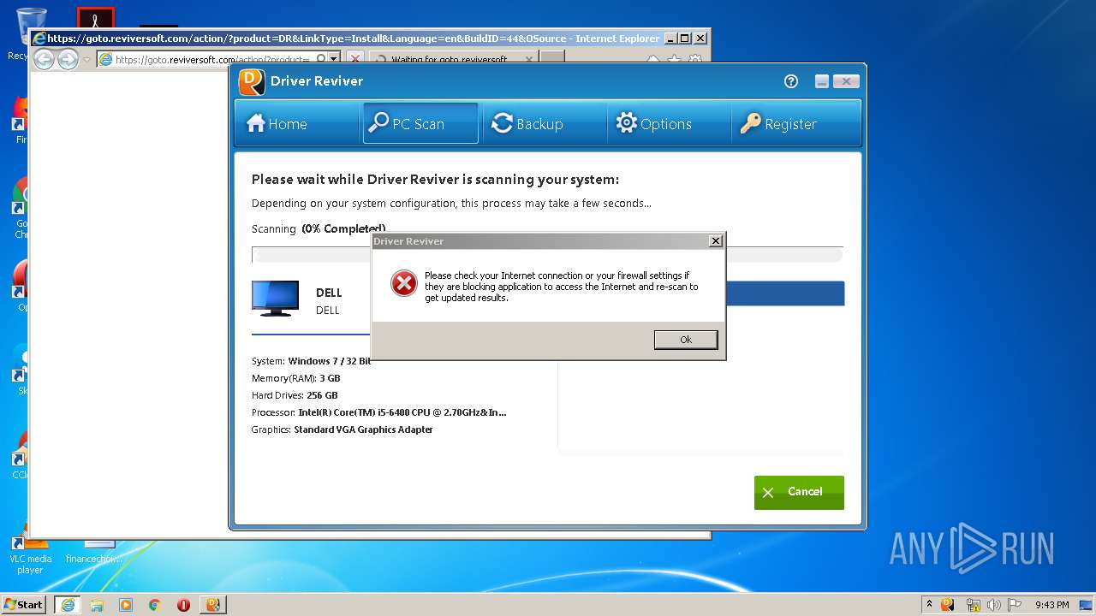Open the address bar dropdown in Internet Explorer
1096x616 pixels.
(334, 59)
